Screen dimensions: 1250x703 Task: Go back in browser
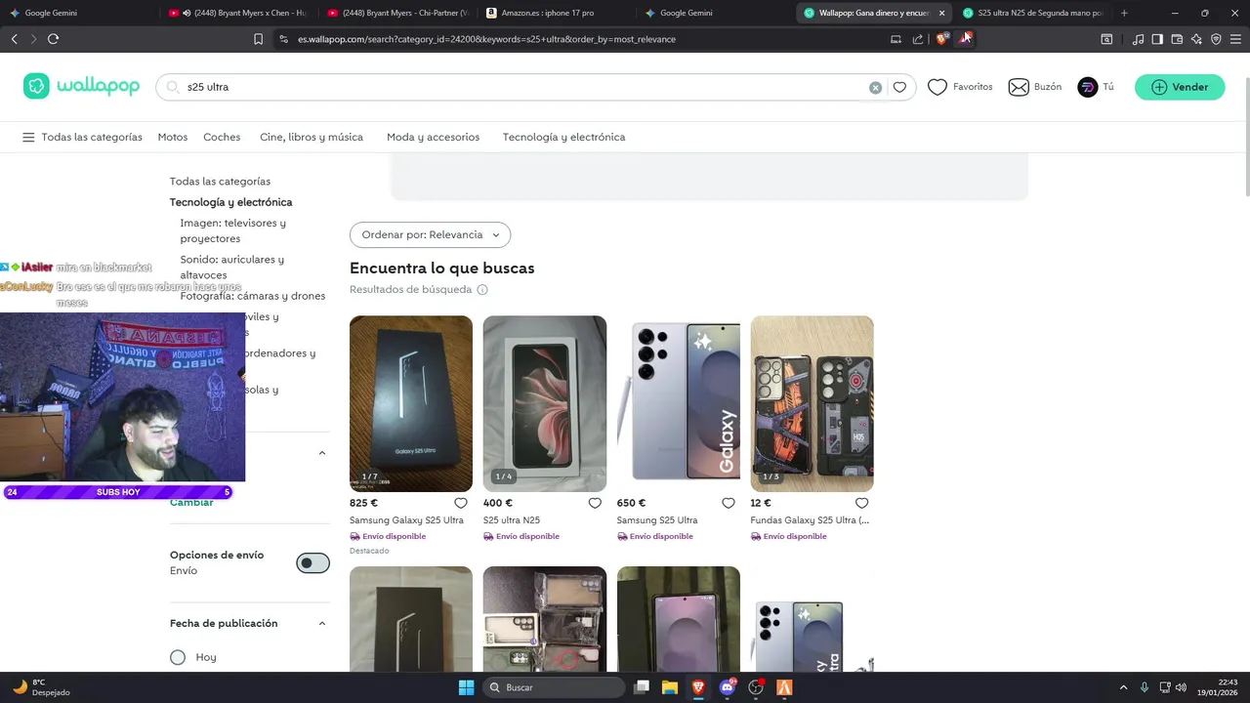click(x=14, y=39)
